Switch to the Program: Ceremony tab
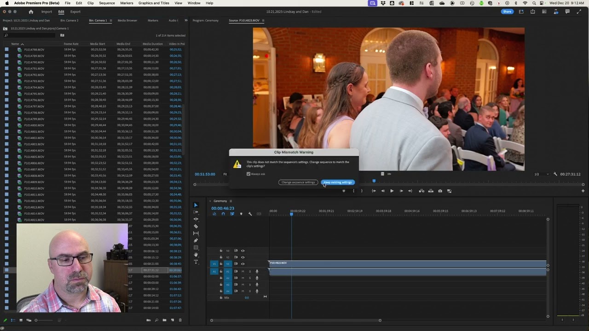This screenshot has height=331, width=589. 205,20
